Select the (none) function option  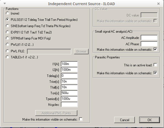[7, 13]
